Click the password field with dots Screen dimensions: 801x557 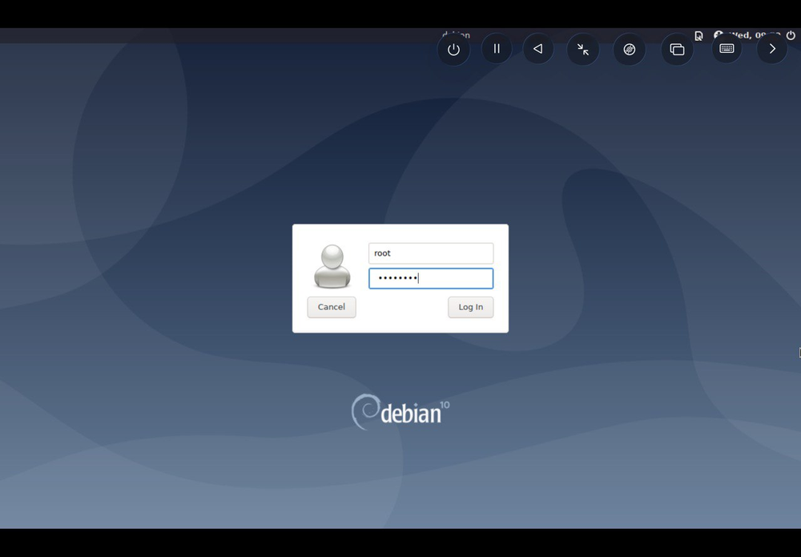point(431,278)
